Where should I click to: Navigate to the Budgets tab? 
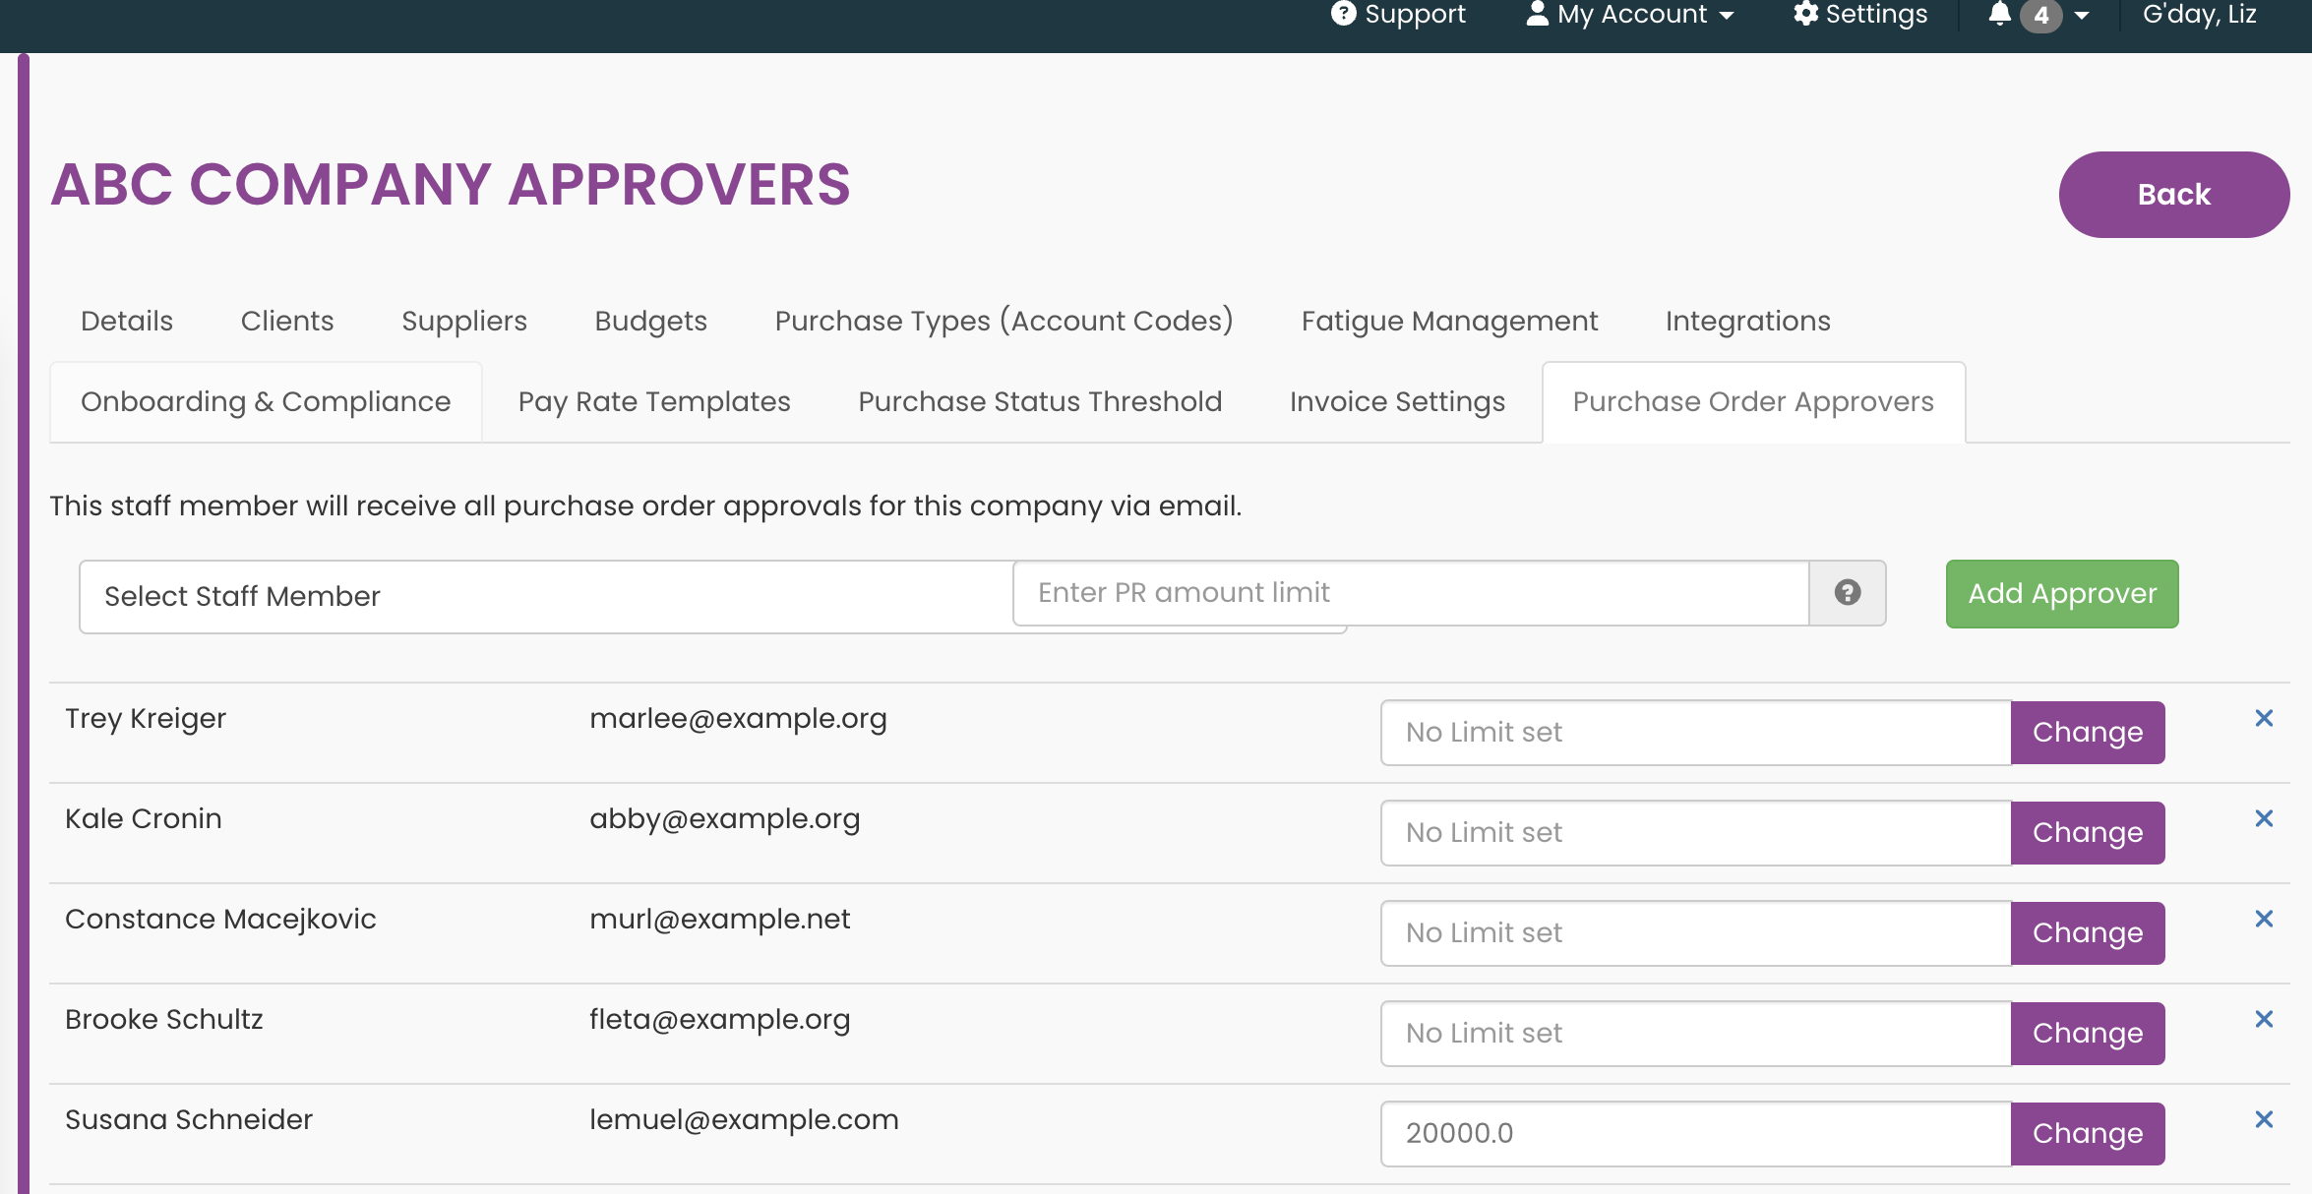tap(650, 320)
